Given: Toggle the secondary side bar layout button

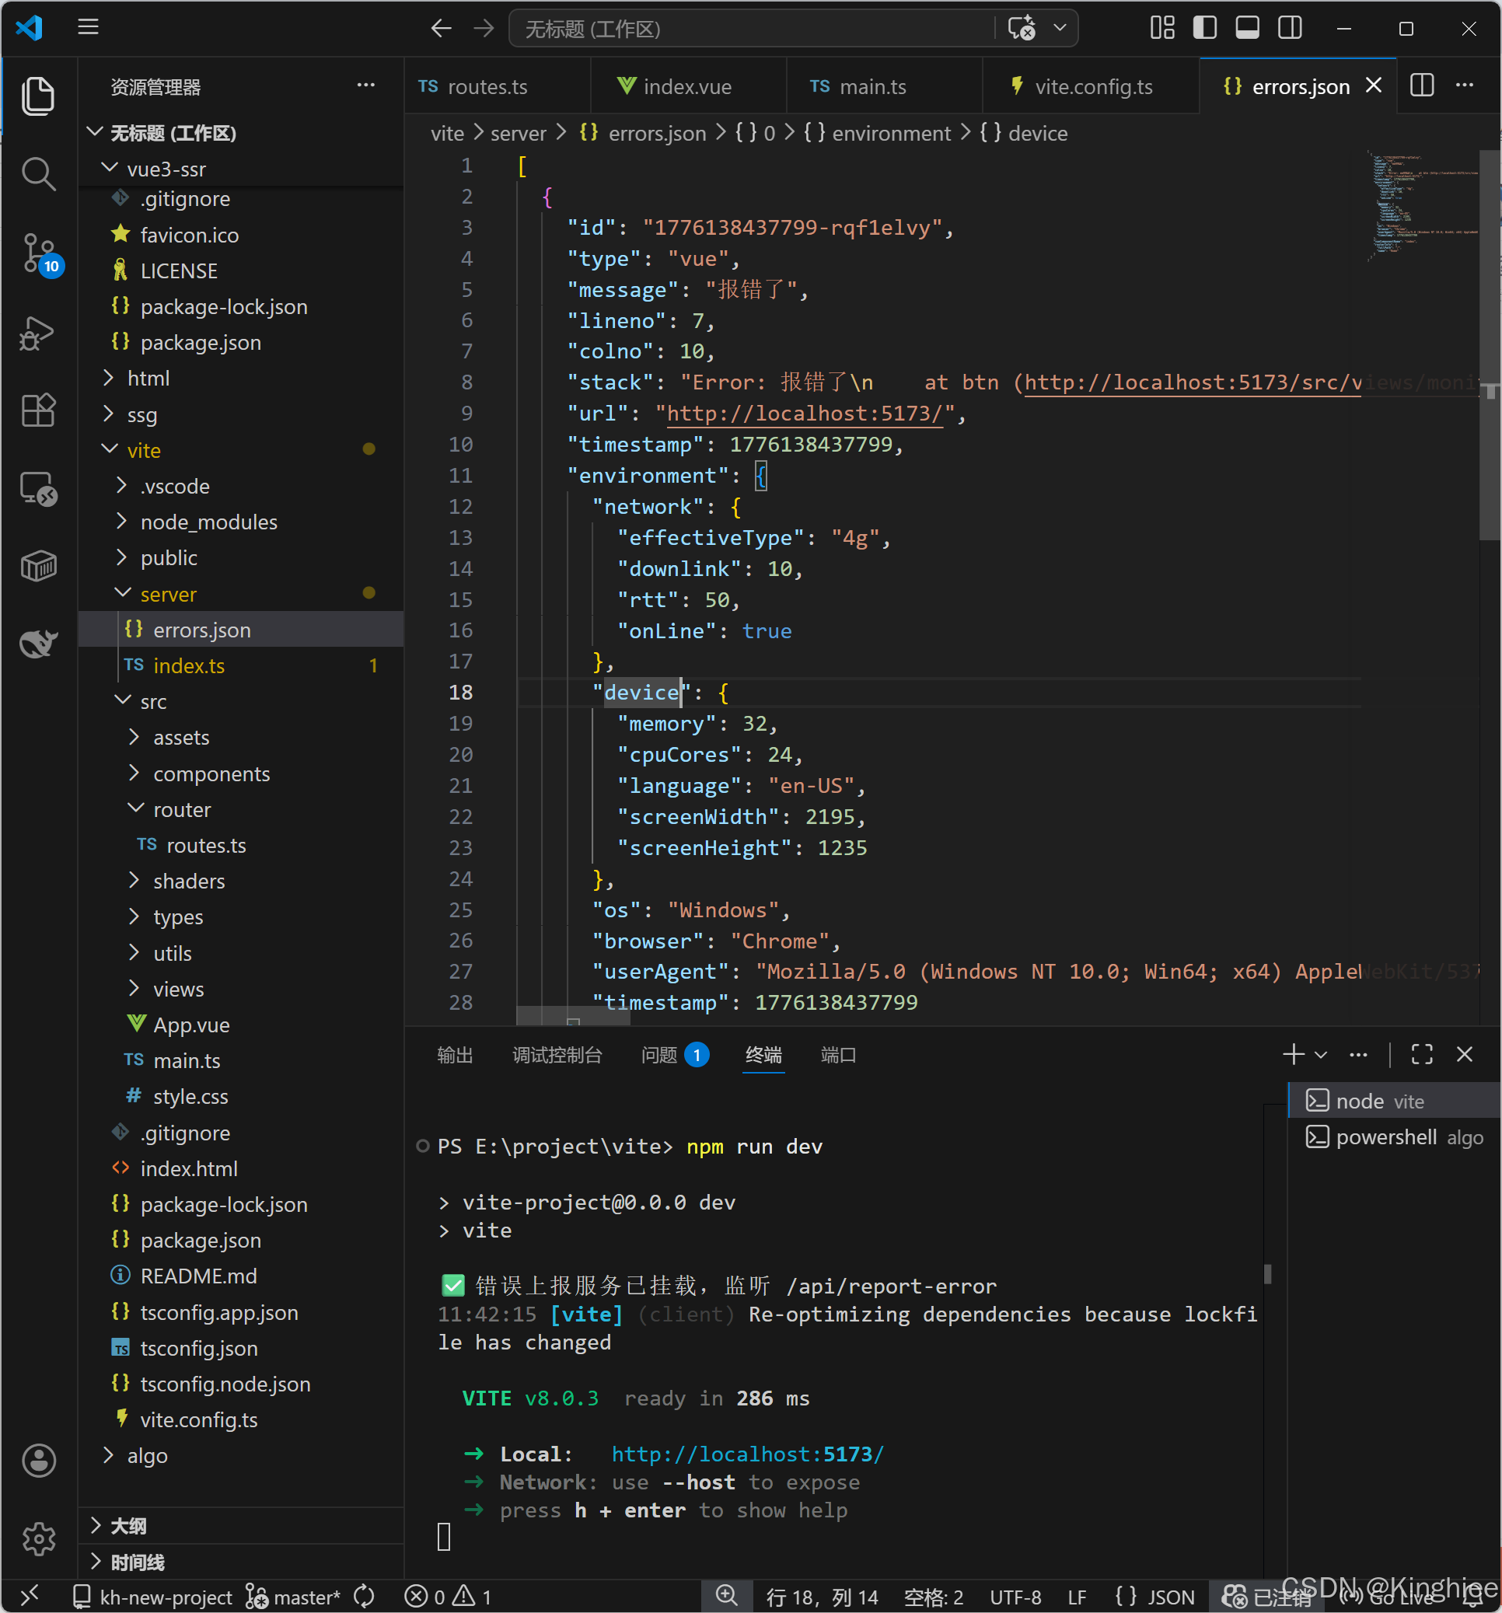Looking at the screenshot, I should click(x=1290, y=29).
